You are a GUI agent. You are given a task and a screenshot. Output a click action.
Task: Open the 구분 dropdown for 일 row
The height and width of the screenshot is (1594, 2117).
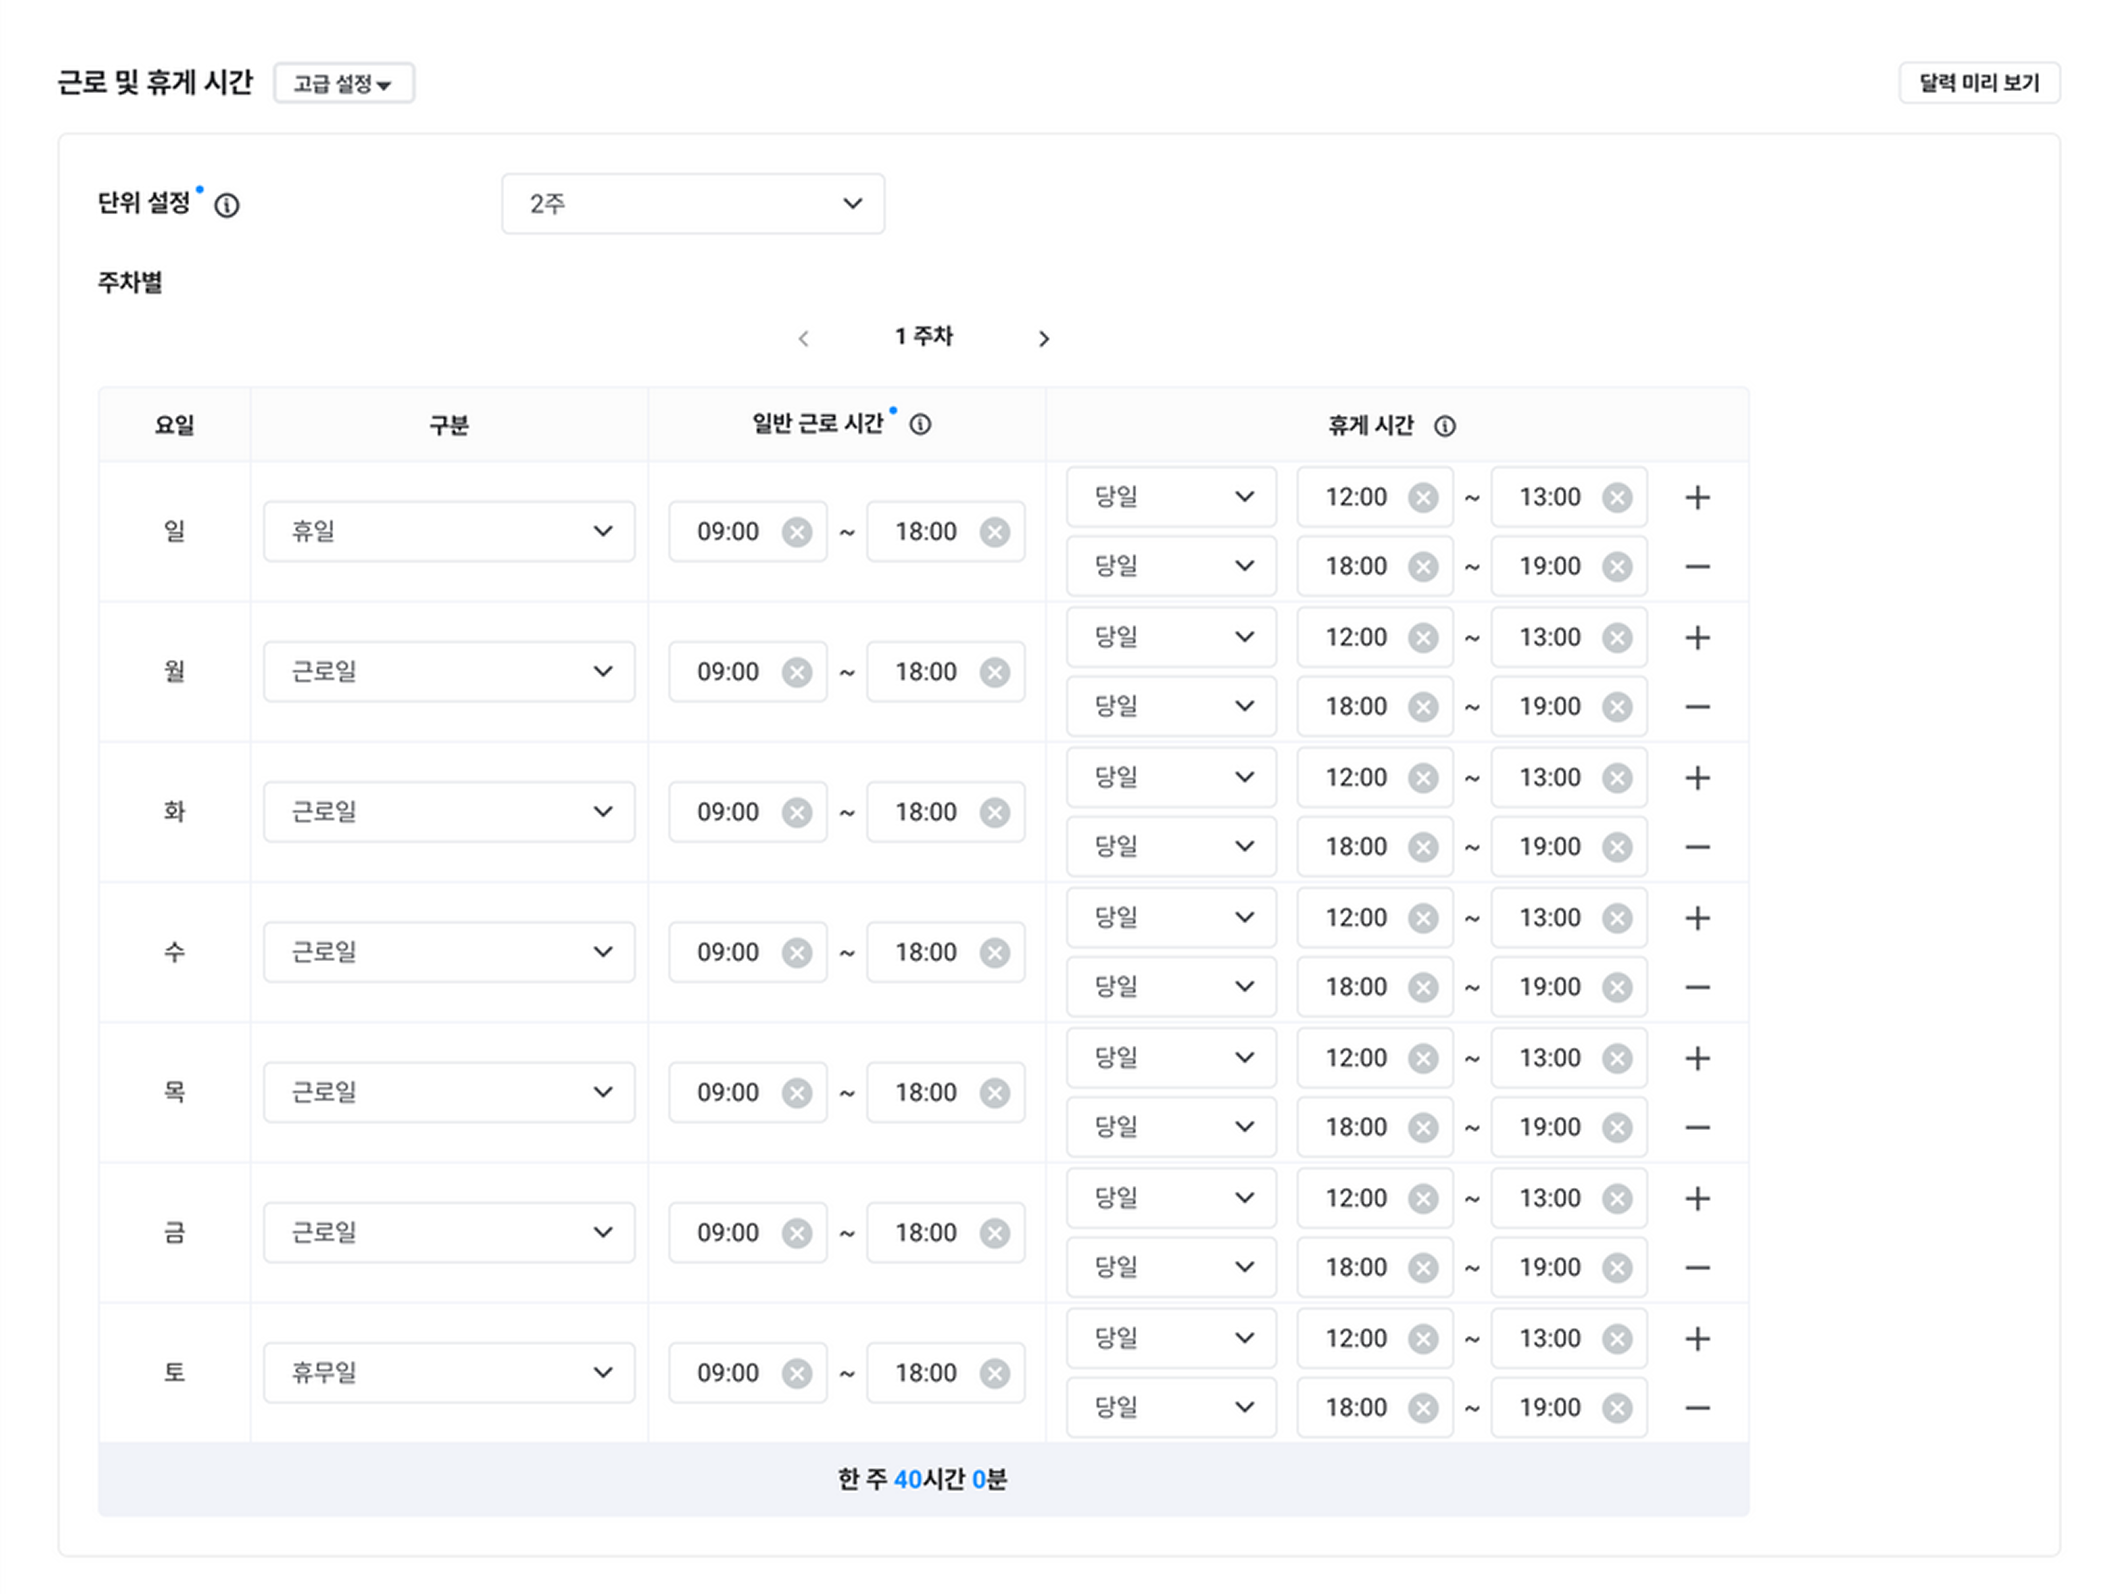click(x=449, y=531)
